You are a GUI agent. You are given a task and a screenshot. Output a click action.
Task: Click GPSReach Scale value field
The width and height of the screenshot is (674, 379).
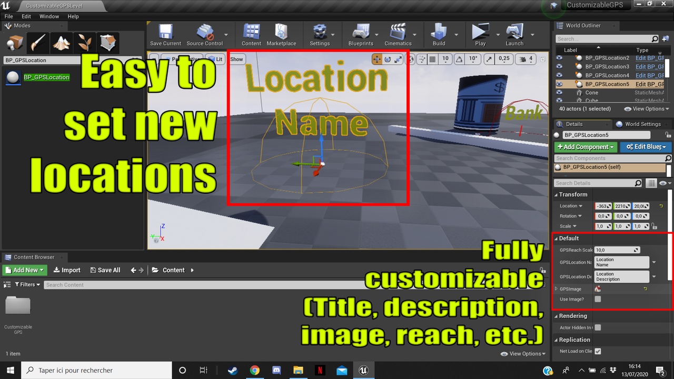point(617,250)
